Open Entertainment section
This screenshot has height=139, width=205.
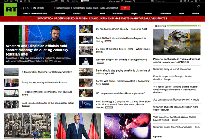pyautogui.click(x=165, y=14)
